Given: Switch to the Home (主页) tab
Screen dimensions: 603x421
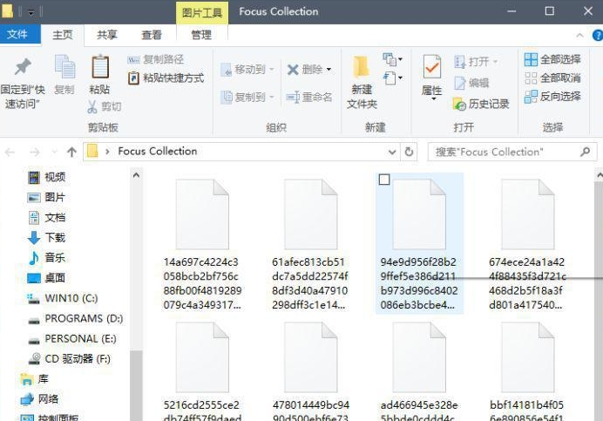Looking at the screenshot, I should 62,35.
